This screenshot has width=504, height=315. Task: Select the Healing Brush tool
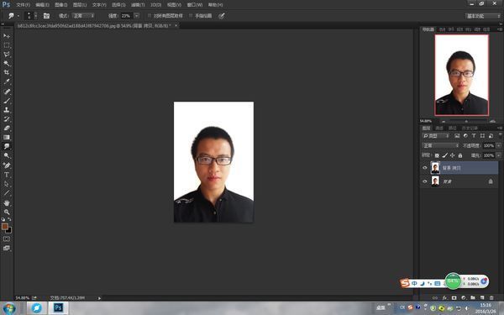click(7, 92)
